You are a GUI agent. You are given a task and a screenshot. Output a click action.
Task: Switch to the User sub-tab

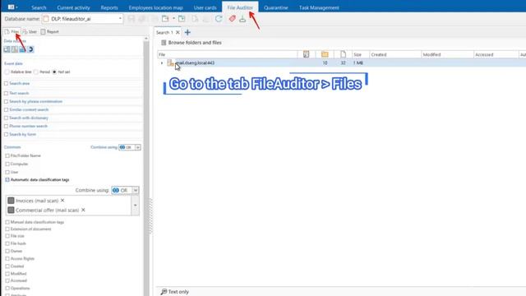[x=30, y=31]
